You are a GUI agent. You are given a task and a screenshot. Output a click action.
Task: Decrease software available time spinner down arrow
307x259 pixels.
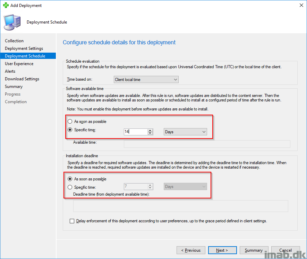pos(150,133)
